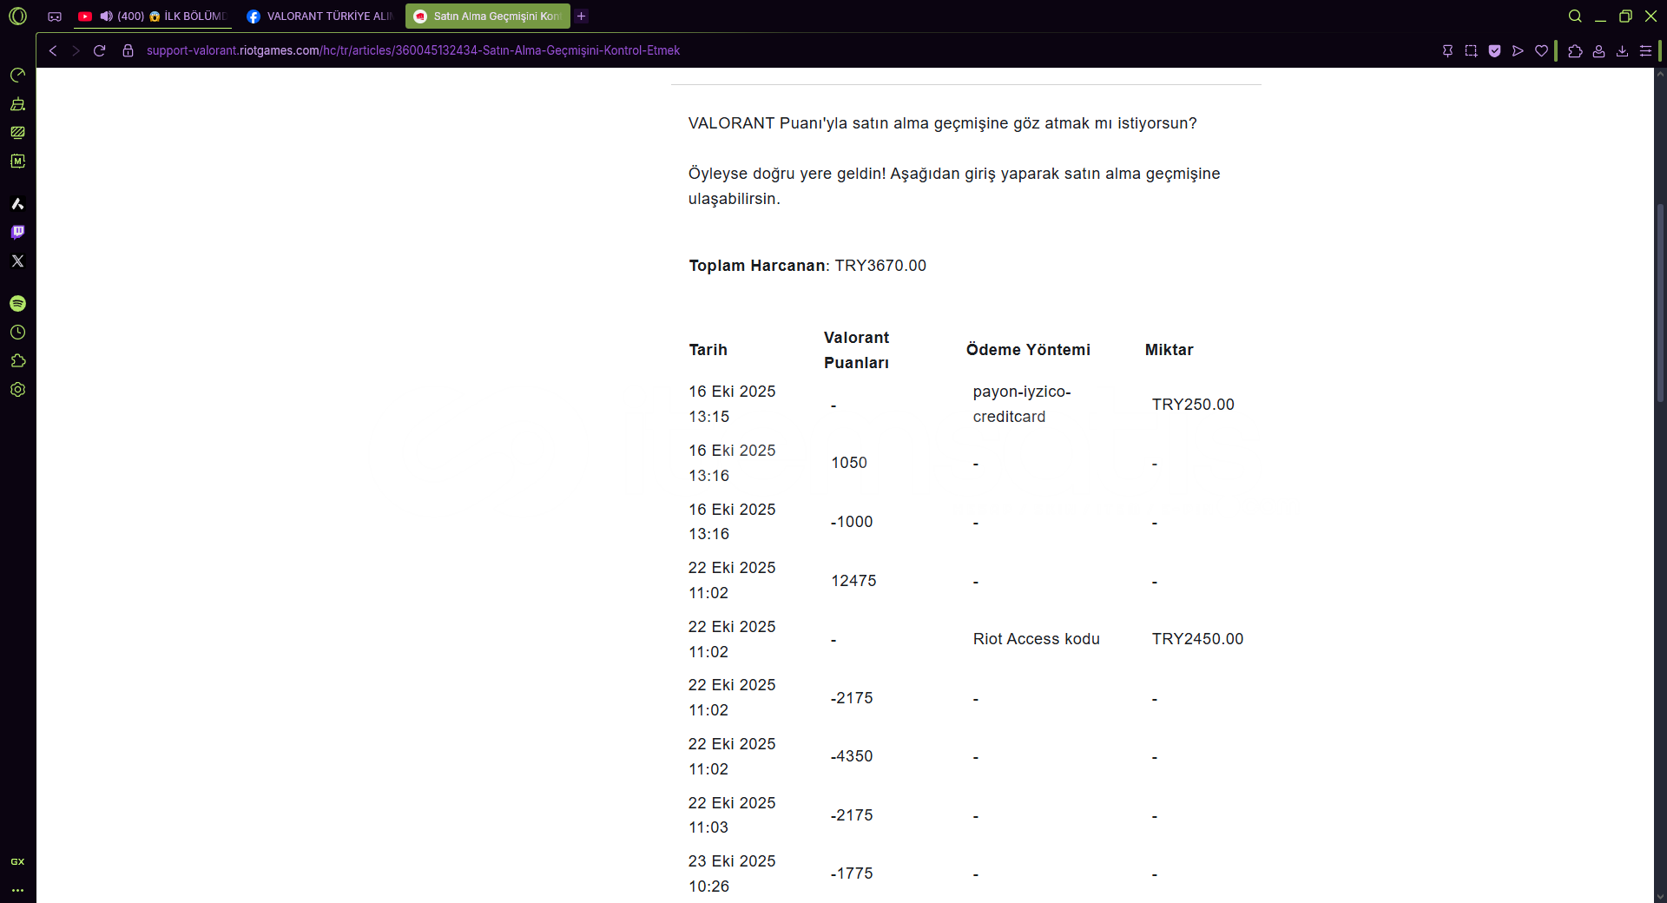Open browsing history clock icon
The image size is (1667, 903).
click(x=17, y=333)
